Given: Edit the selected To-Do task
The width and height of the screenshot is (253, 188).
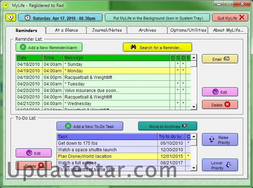Looking at the screenshot, I should (34, 153).
